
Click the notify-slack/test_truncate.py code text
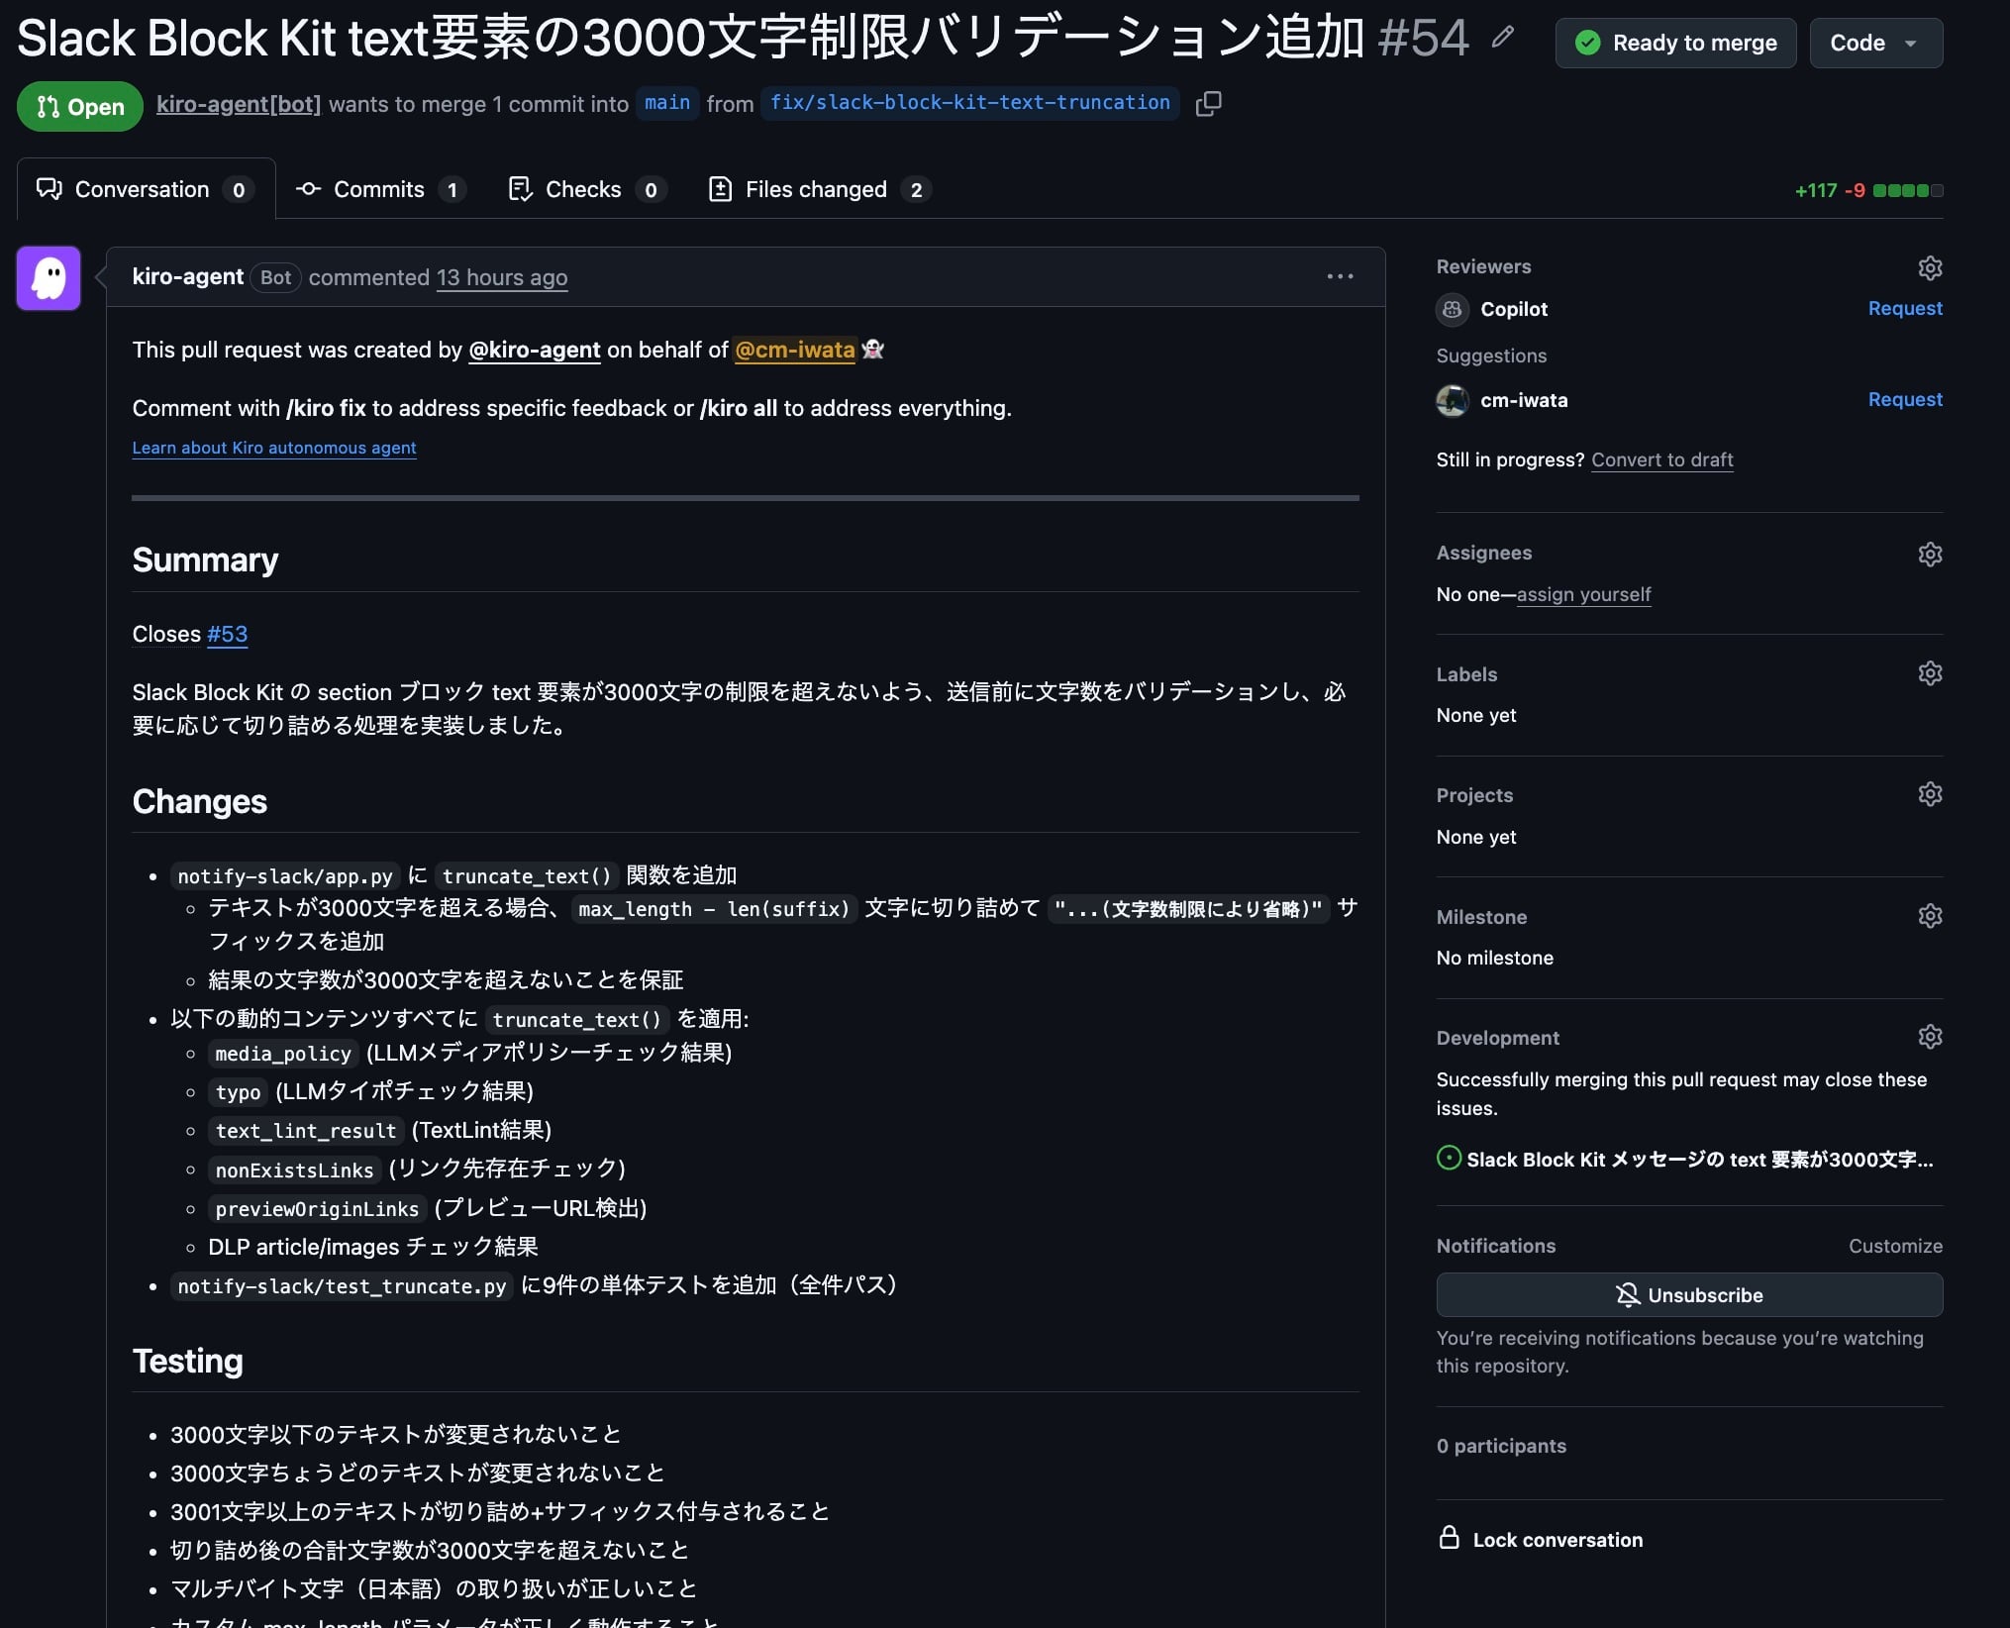pos(342,1286)
